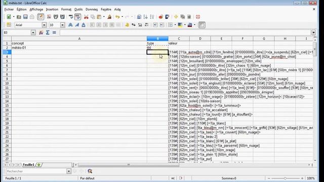This screenshot has height=182, width=324.
Task: Open the Navigator yellow diamond icon
Action: point(176,17)
